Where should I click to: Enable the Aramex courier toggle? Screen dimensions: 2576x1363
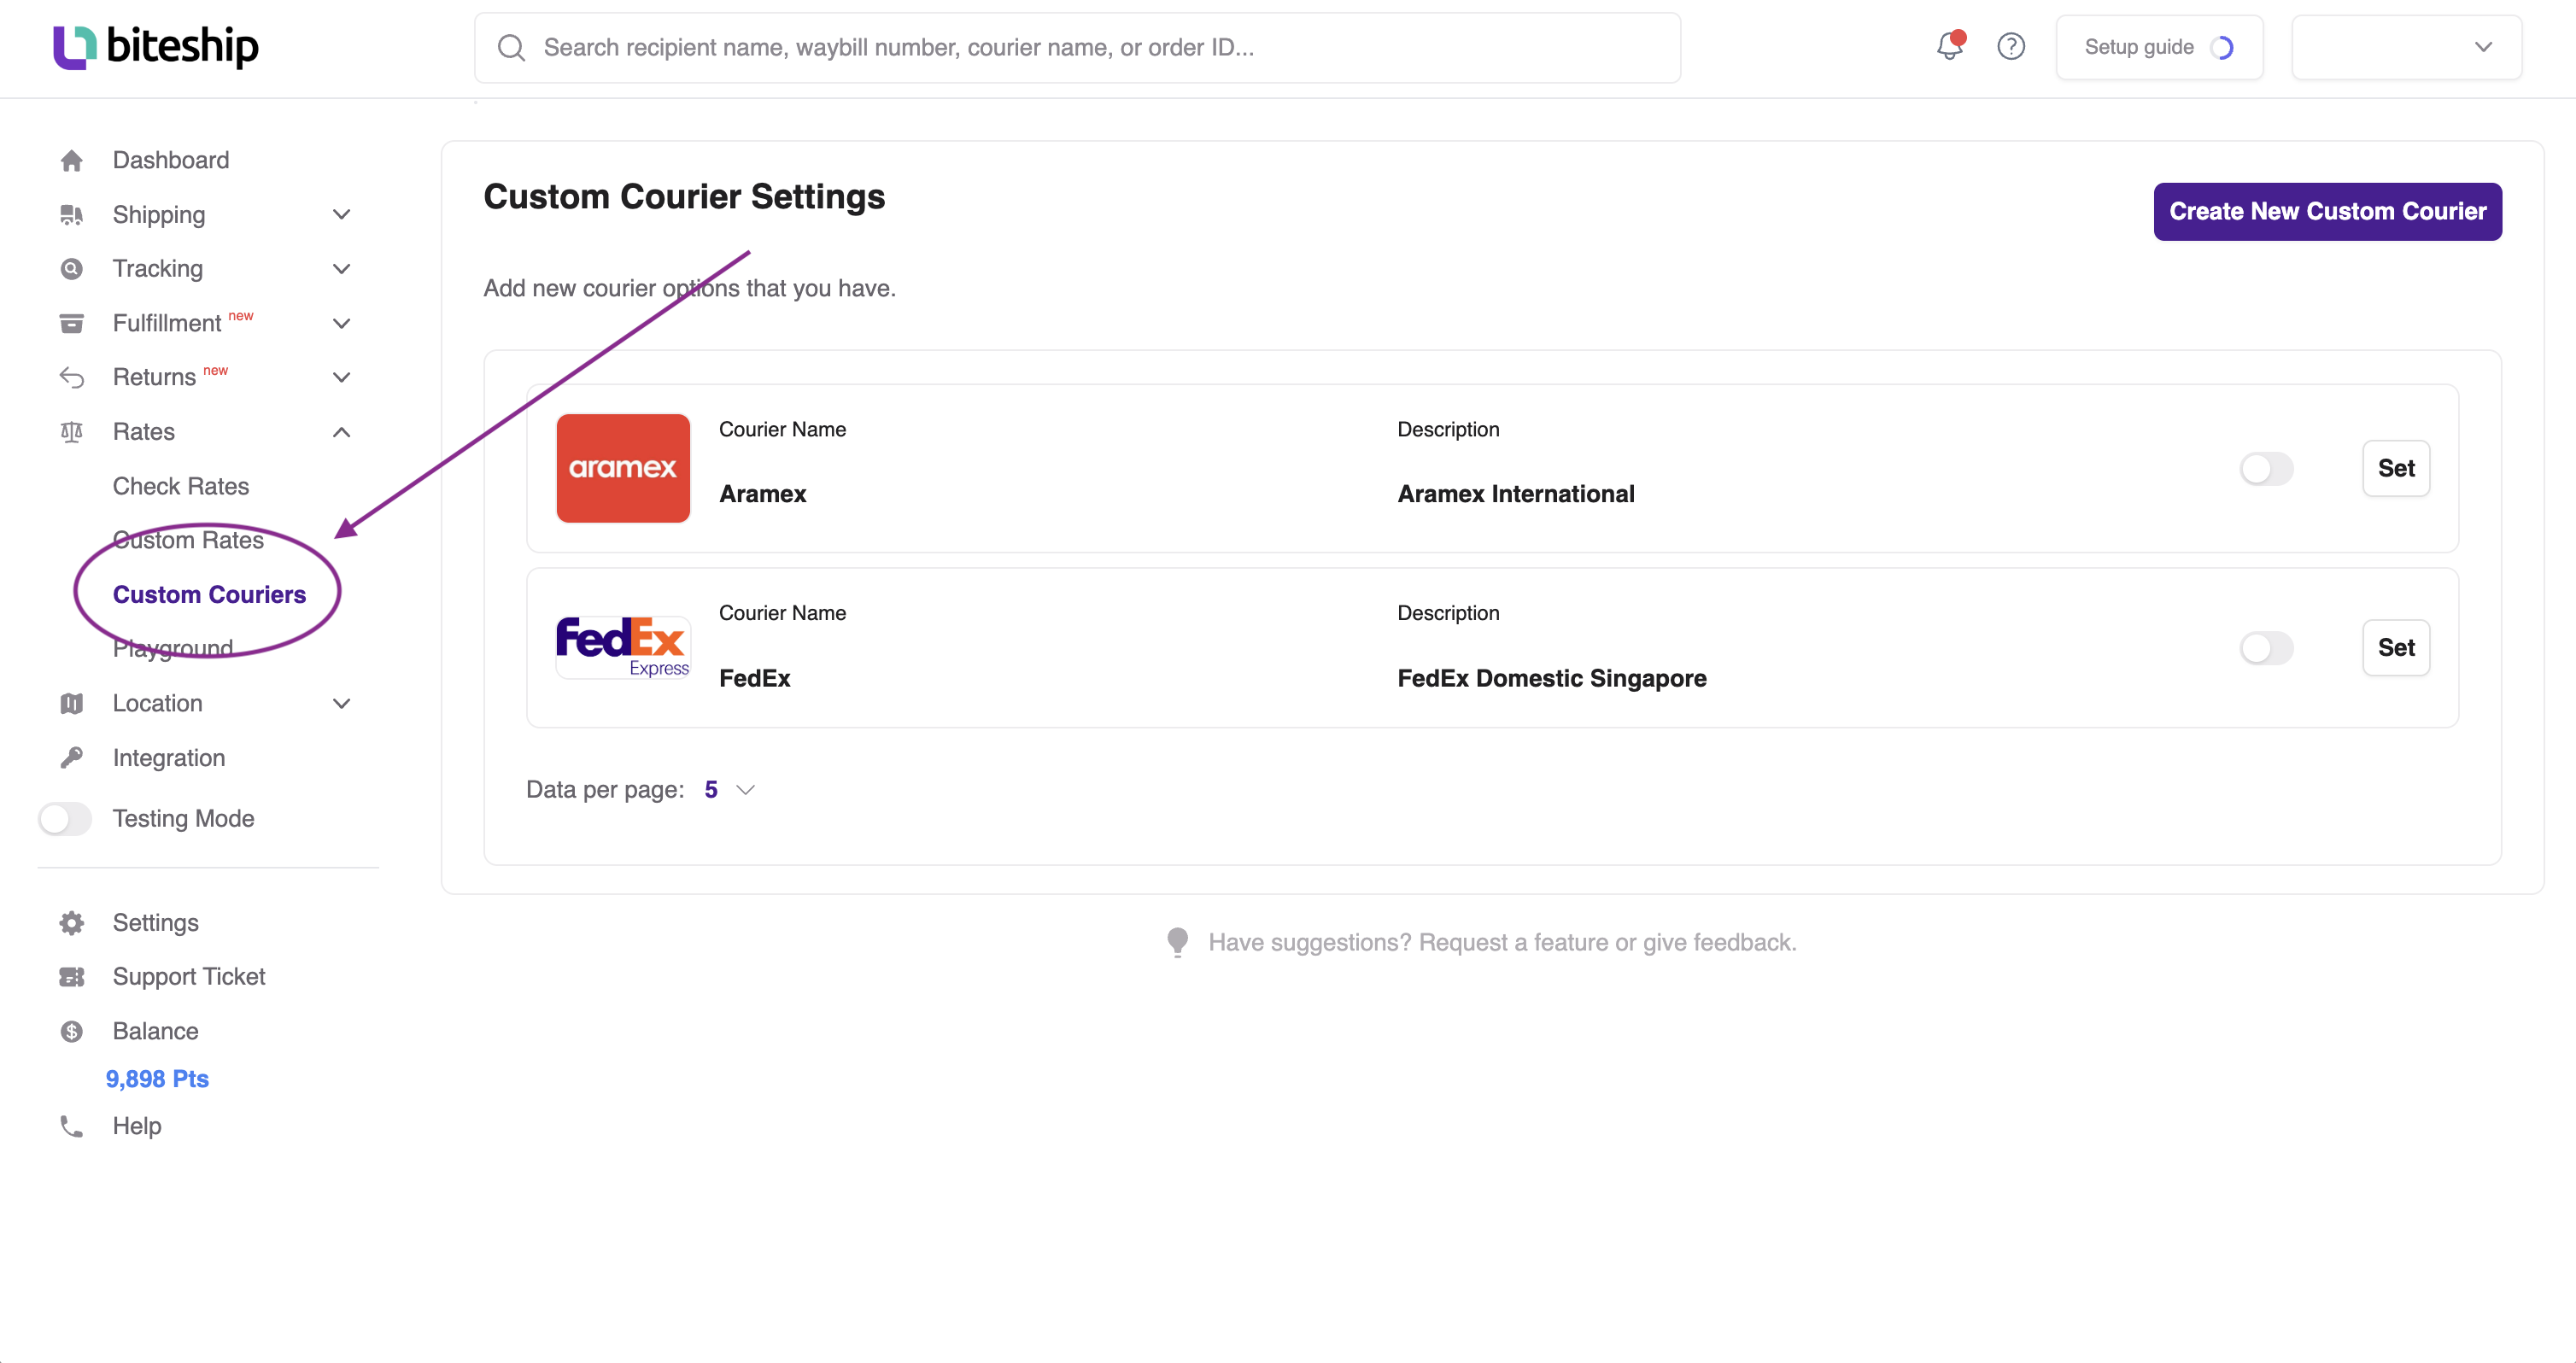(x=2266, y=468)
